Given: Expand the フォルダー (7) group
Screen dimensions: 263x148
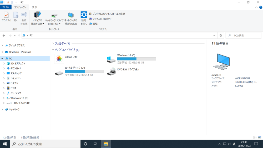Looking at the screenshot, I should [53, 43].
